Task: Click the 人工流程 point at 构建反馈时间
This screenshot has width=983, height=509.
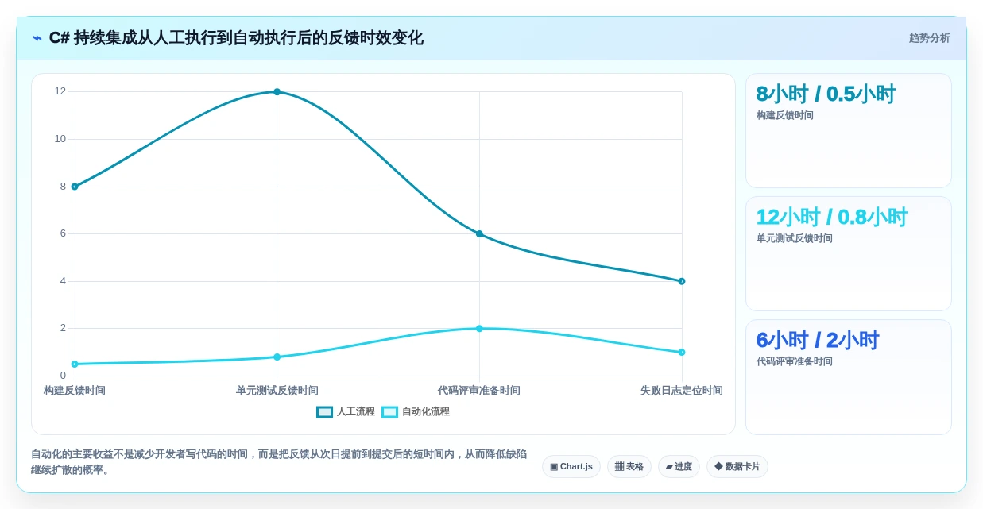Action: click(x=75, y=187)
